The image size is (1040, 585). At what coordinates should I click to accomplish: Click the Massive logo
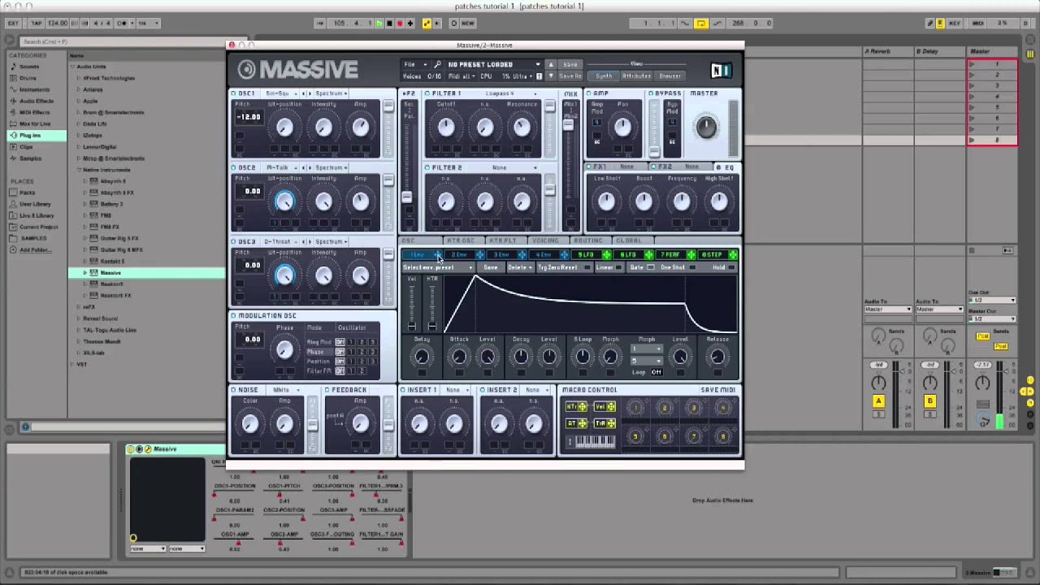[x=297, y=70]
